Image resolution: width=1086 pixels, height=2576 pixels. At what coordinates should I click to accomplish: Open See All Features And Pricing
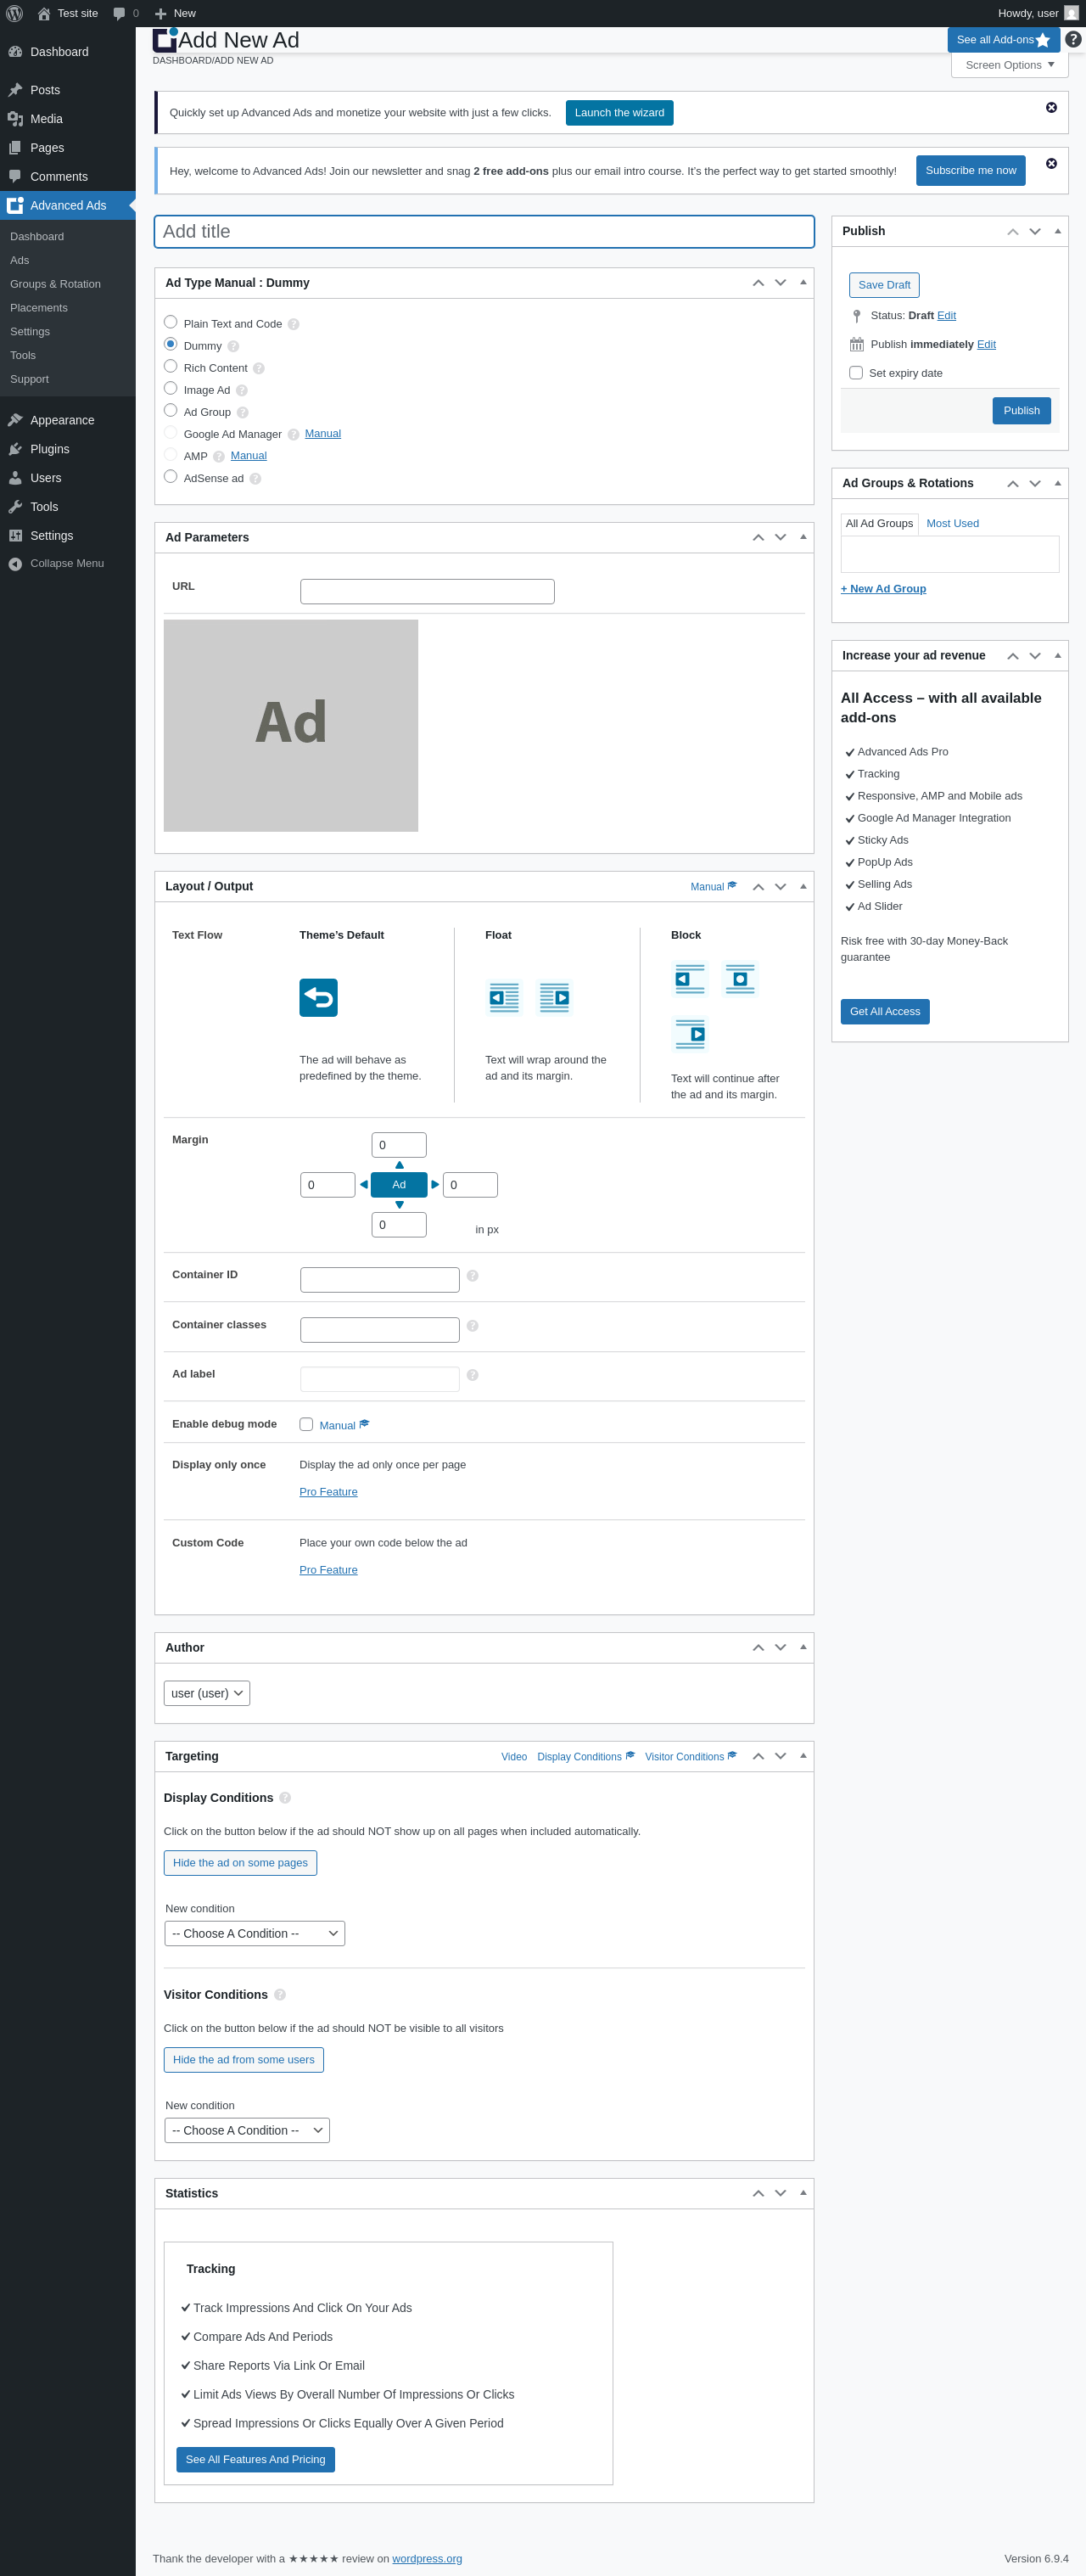coord(255,2459)
